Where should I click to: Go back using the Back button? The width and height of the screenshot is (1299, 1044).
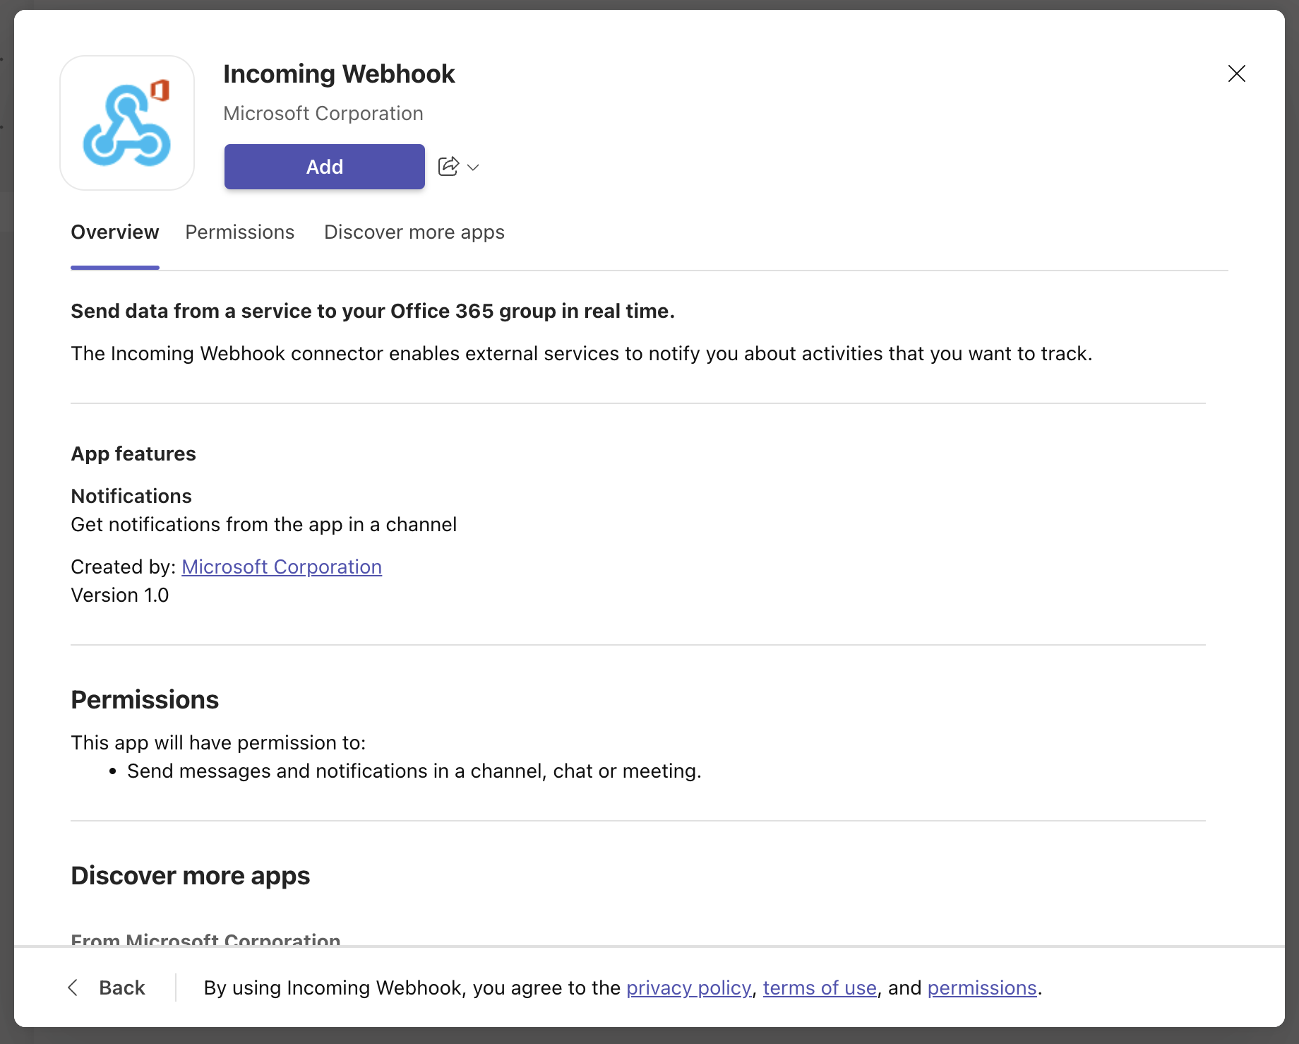pos(107,987)
